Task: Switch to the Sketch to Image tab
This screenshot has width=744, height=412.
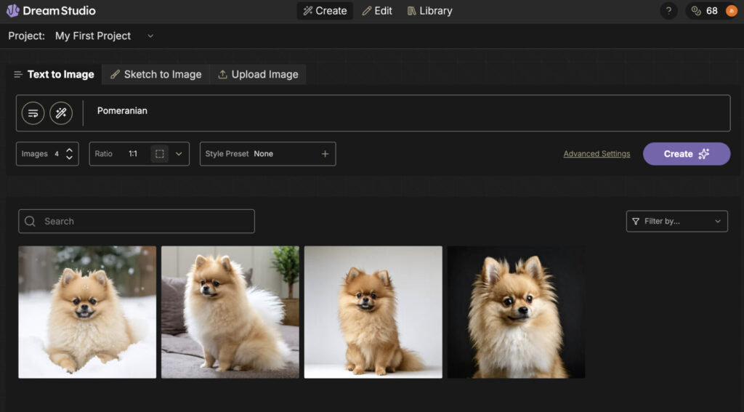Action: [x=155, y=74]
